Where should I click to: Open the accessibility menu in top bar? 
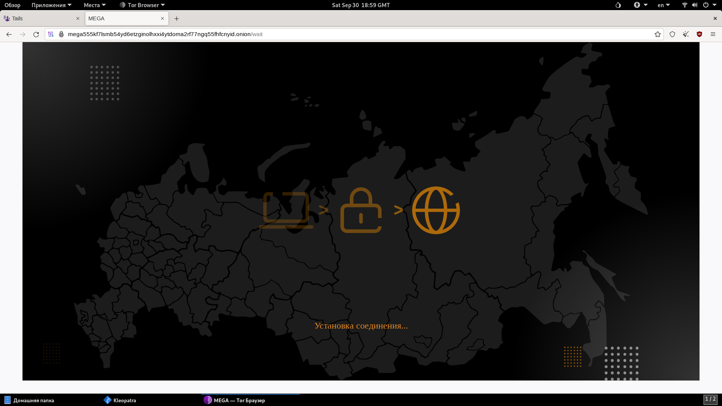click(640, 5)
